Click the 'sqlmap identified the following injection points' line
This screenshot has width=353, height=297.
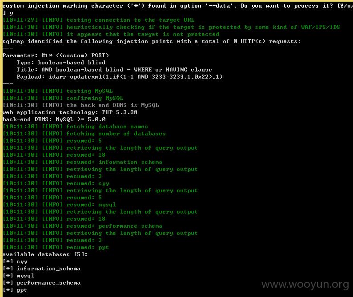click(x=152, y=41)
